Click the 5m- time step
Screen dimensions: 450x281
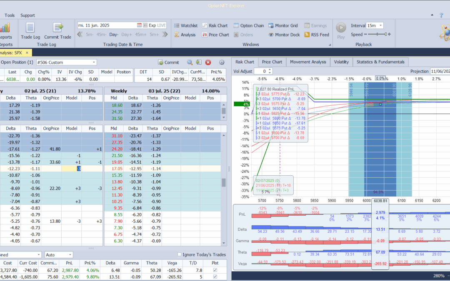point(90,35)
